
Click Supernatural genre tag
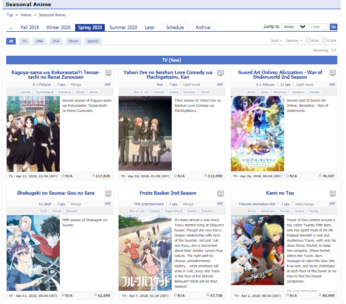pos(173,211)
